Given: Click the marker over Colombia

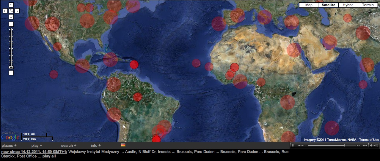Looking at the screenshot, I should (114, 85).
